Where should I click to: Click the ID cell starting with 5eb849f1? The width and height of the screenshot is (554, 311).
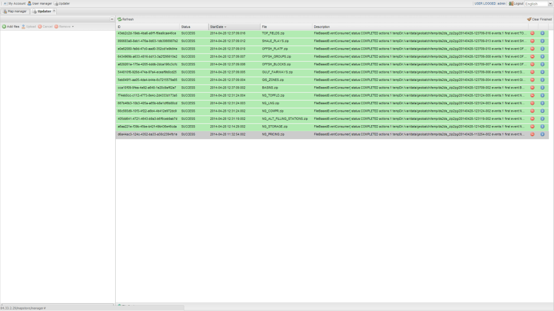(x=147, y=80)
